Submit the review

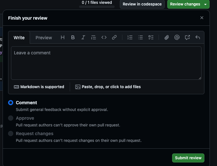188,158
